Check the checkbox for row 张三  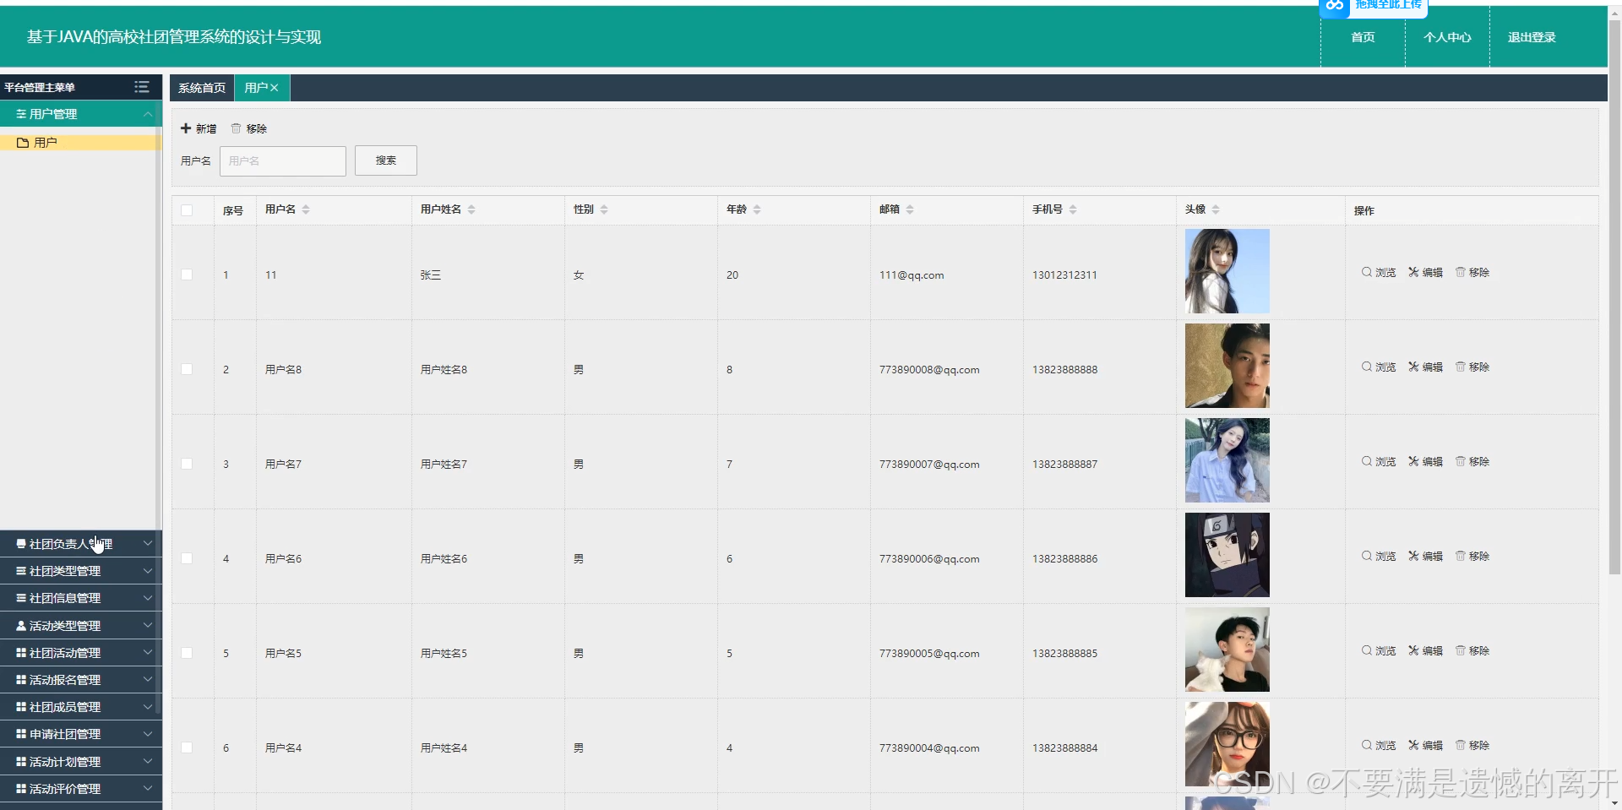pyautogui.click(x=187, y=275)
